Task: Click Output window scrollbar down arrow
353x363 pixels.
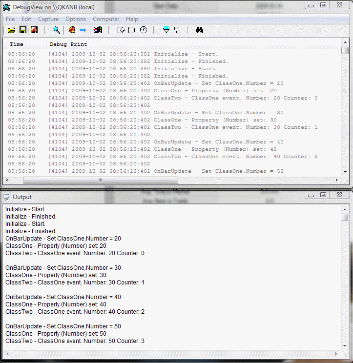Action: [345, 346]
